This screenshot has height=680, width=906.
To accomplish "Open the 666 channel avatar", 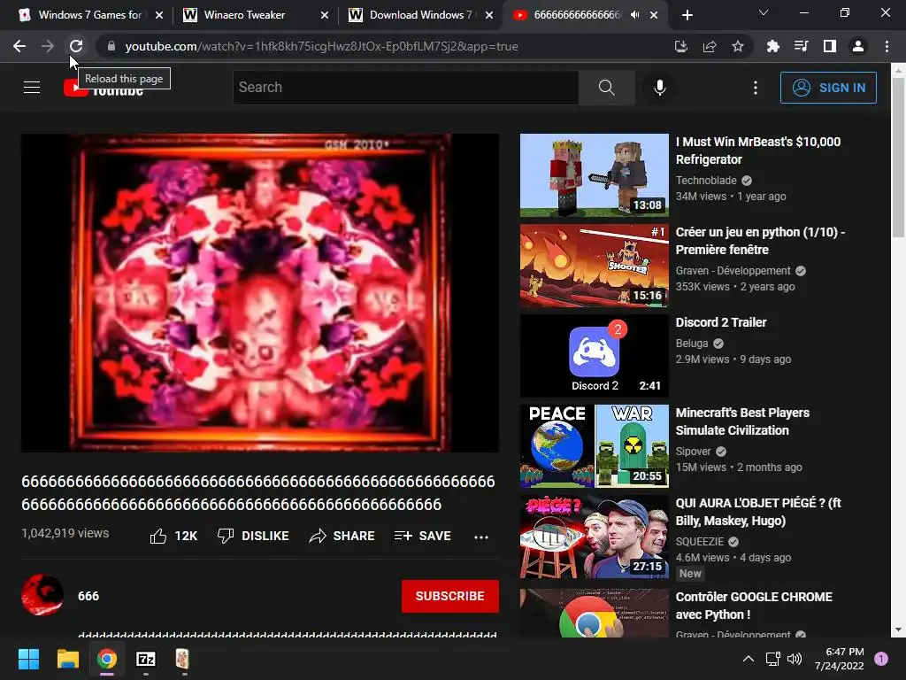I will click(42, 595).
